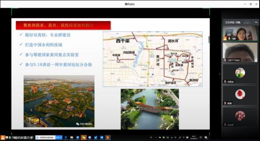Image resolution: width=260 pixels, height=141 pixels.
Task: Select the second participant's video tile
Action: tap(240, 52)
